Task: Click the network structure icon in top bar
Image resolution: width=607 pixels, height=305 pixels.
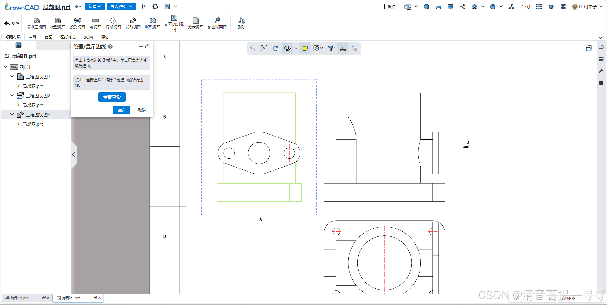Action: tap(511, 7)
